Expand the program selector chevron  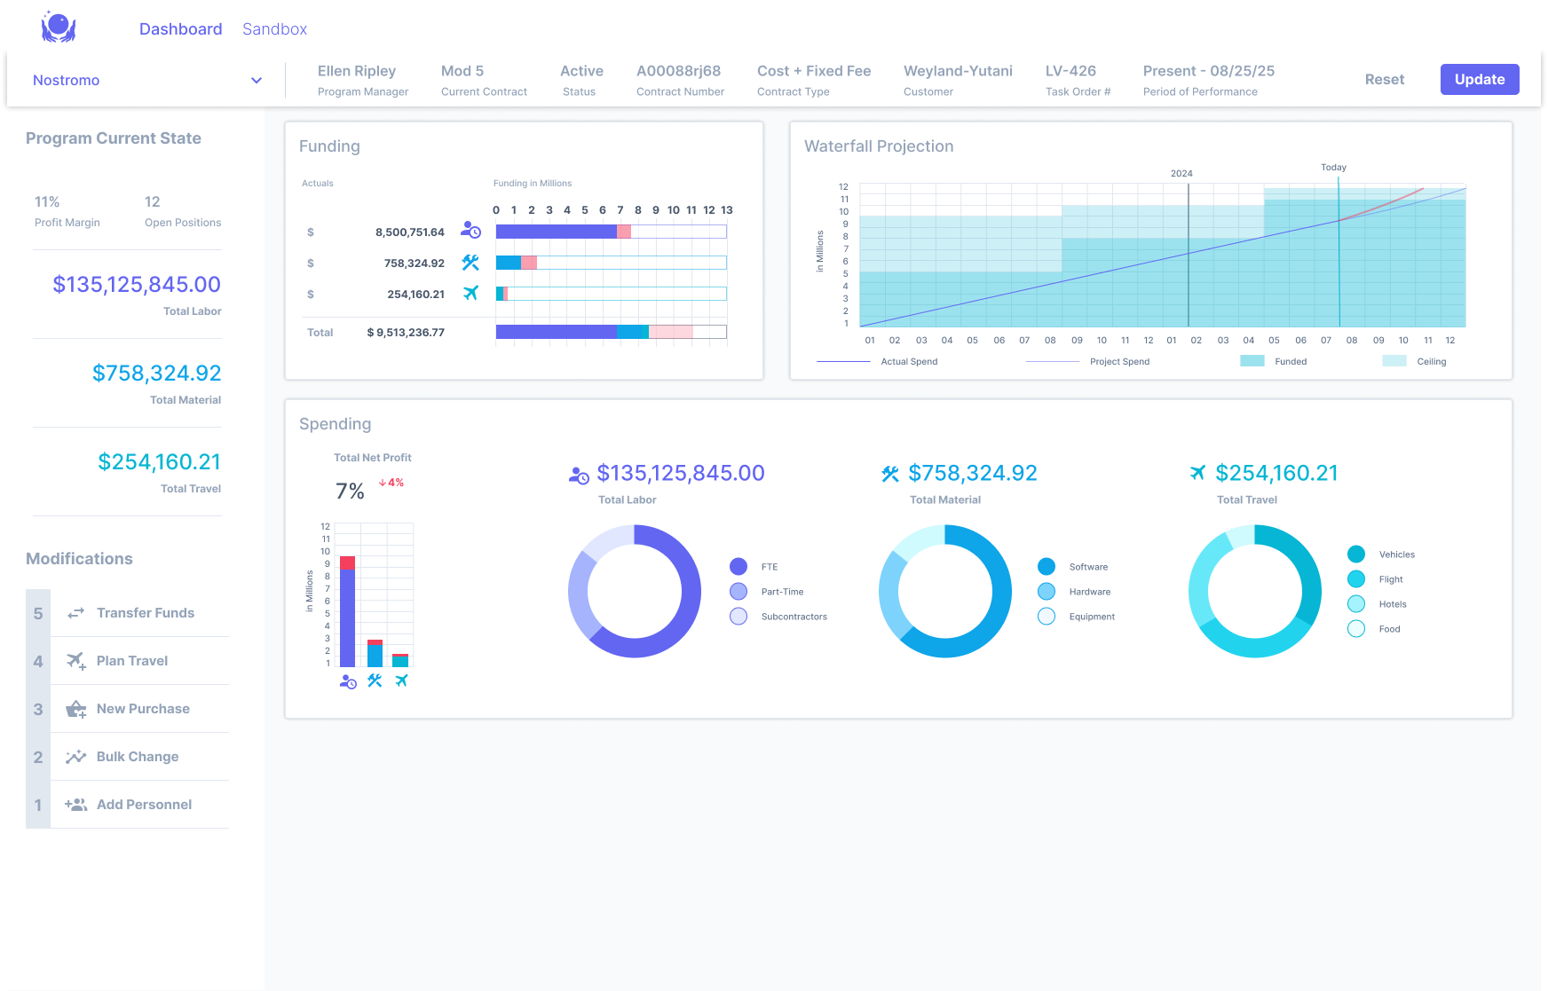tap(257, 80)
